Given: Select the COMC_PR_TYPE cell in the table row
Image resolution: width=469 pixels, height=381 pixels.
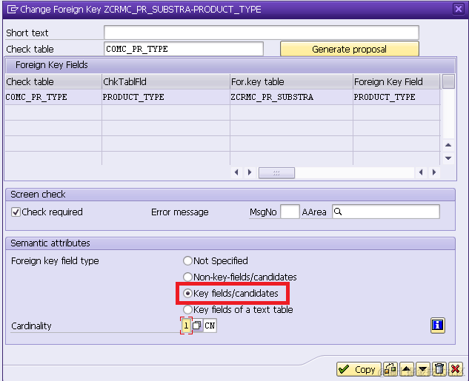Looking at the screenshot, I should click(x=53, y=97).
